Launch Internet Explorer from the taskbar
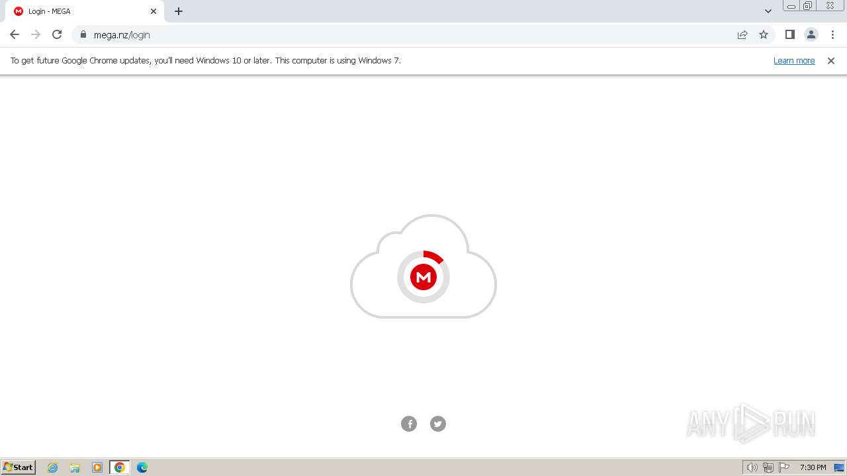The width and height of the screenshot is (847, 476). pyautogui.click(x=53, y=467)
